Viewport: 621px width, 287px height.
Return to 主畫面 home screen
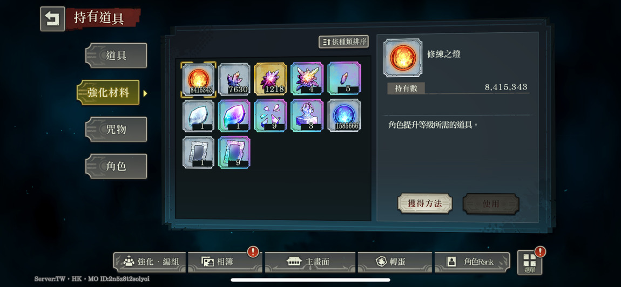[310, 262]
